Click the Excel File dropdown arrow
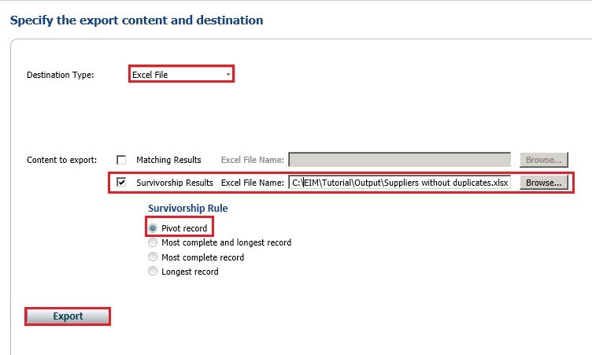Image resolution: width=592 pixels, height=355 pixels. tap(228, 75)
